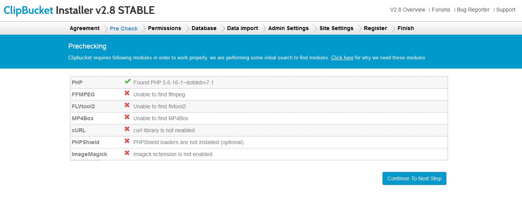Switch to the Site Settings step
Image resolution: width=522 pixels, height=200 pixels.
pos(336,28)
